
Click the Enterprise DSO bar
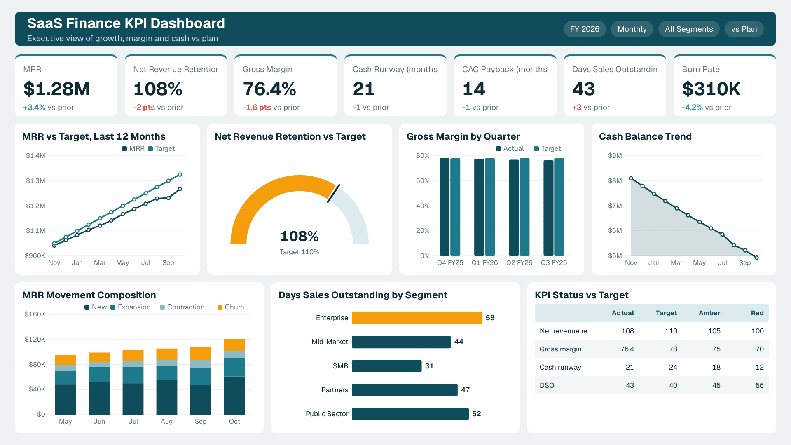pyautogui.click(x=417, y=318)
